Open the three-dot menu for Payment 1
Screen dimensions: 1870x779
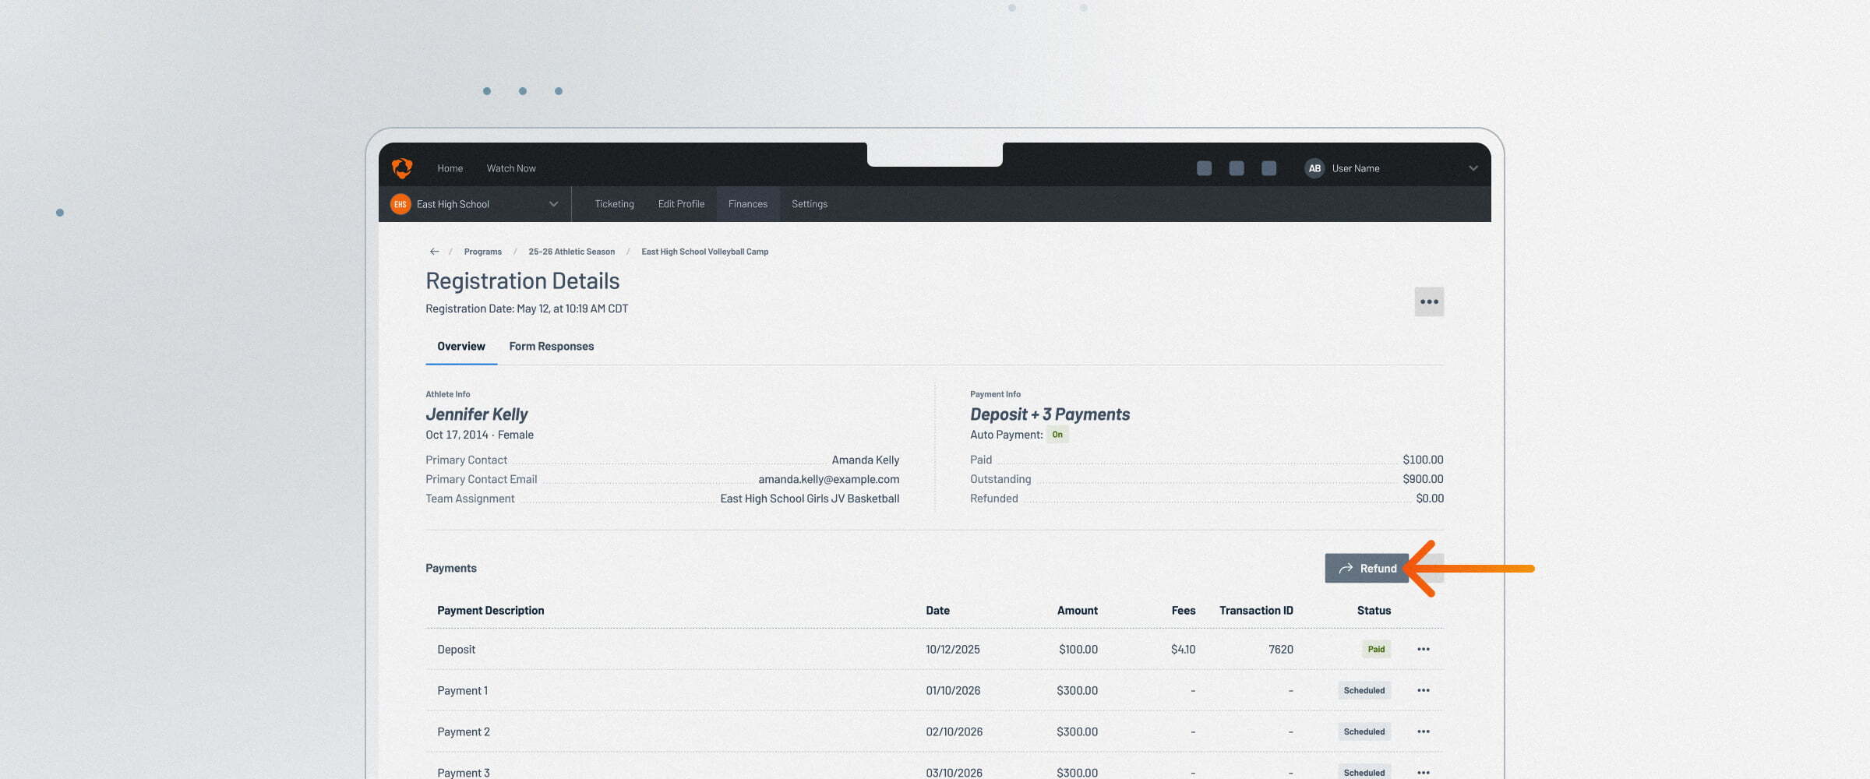pos(1424,690)
